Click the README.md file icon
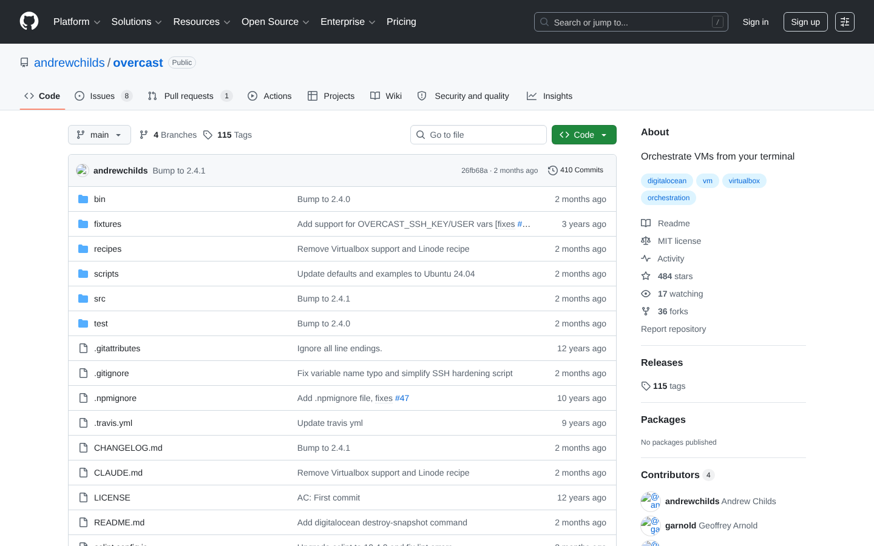 tap(83, 522)
